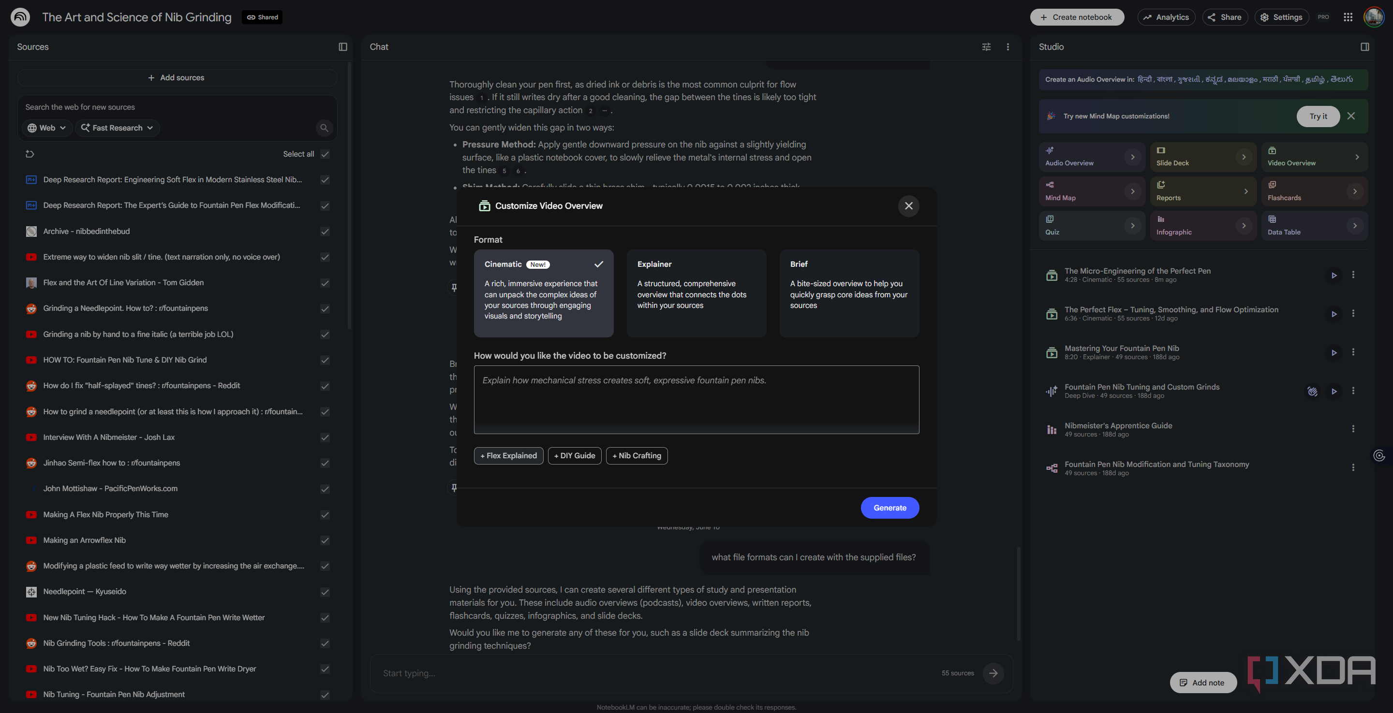
Task: Expand Infographic customization arrow
Action: 1244,226
